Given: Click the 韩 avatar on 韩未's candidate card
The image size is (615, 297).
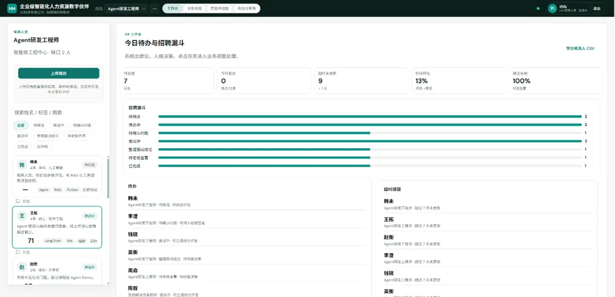Looking at the screenshot, I should click(22, 165).
